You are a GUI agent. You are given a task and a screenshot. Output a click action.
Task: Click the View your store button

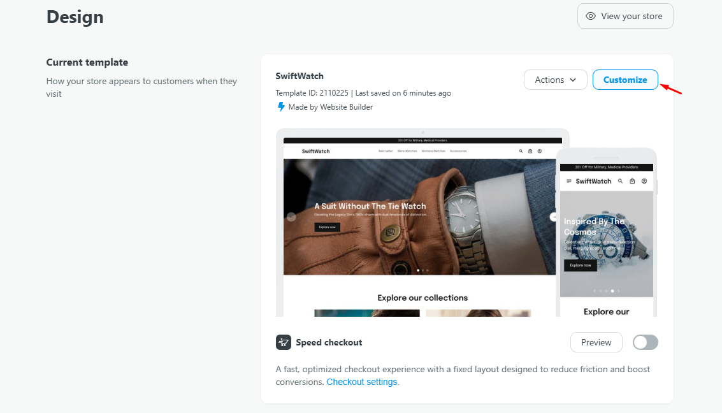pyautogui.click(x=625, y=16)
